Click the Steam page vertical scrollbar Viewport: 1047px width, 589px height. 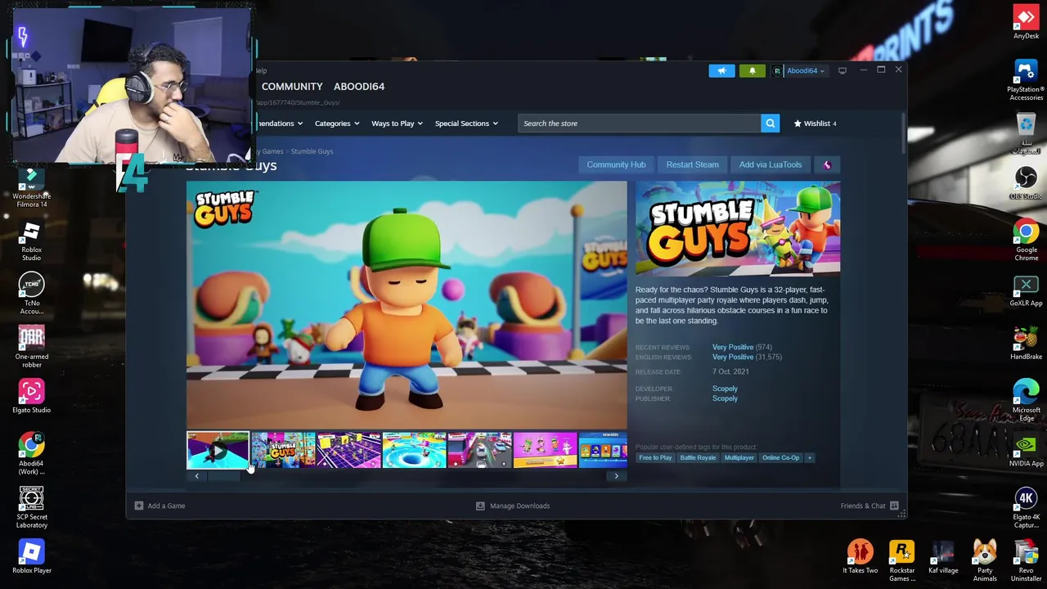[903, 133]
